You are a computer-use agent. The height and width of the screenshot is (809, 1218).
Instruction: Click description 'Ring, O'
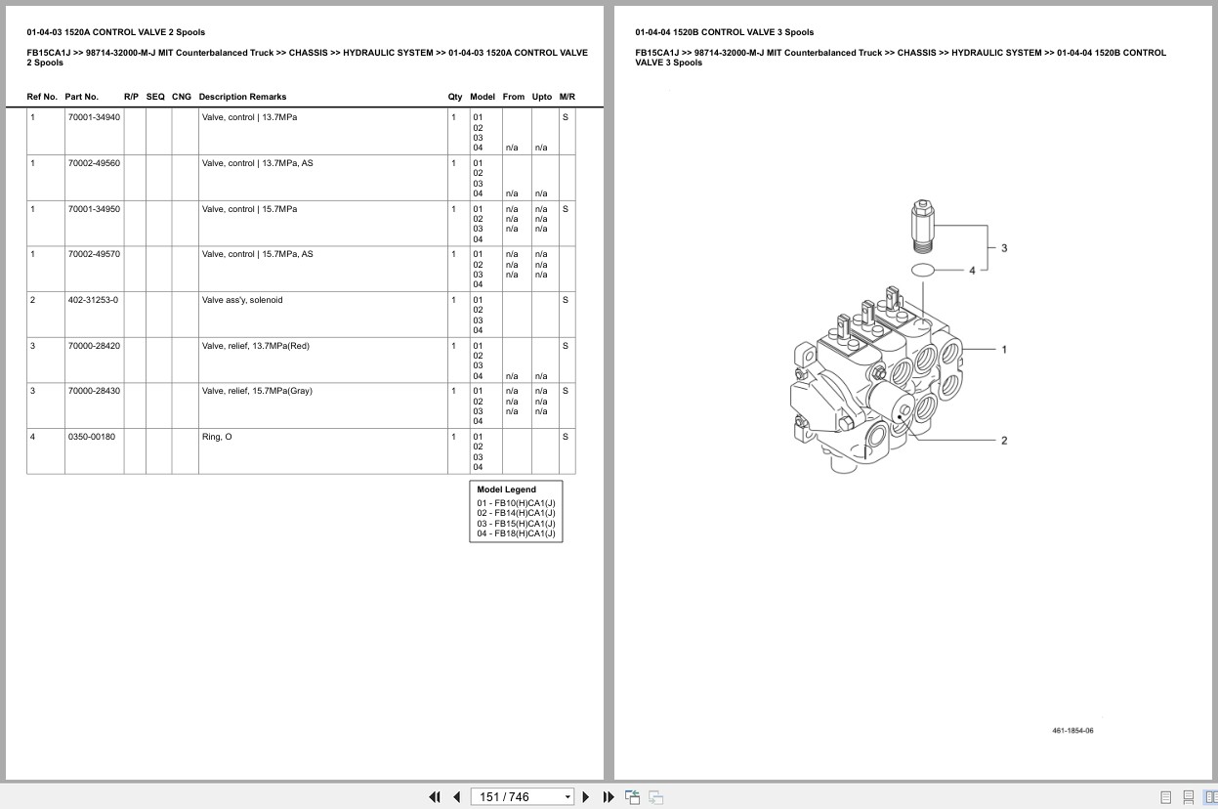[x=217, y=437]
